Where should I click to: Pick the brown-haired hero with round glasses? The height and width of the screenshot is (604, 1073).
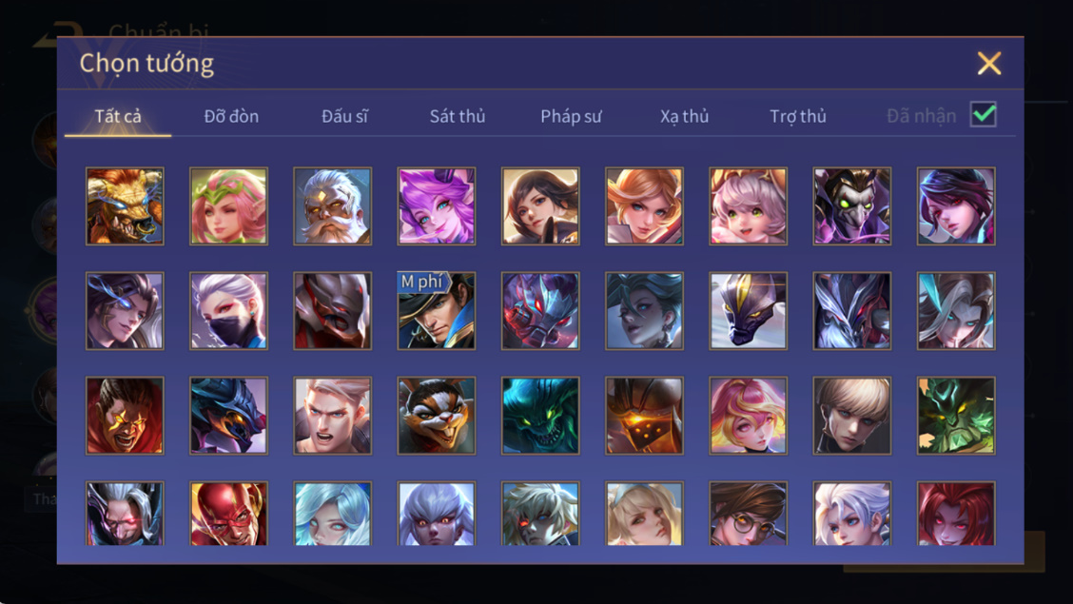(748, 514)
